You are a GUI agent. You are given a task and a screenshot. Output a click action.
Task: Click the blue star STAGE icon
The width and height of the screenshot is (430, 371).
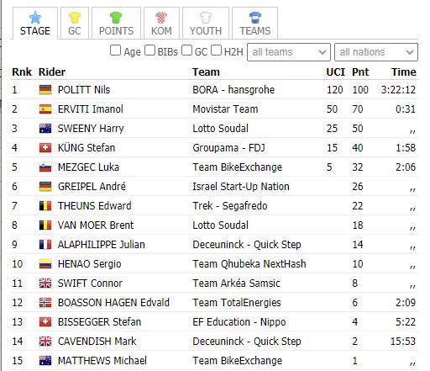35,18
